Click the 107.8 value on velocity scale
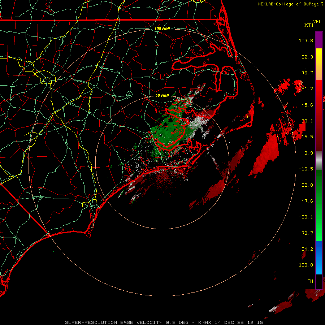The height and width of the screenshot is (325, 325). pyautogui.click(x=306, y=40)
